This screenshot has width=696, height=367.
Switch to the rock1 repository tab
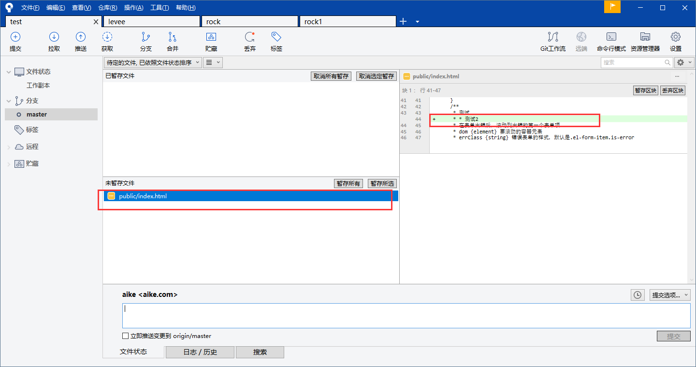coord(348,22)
